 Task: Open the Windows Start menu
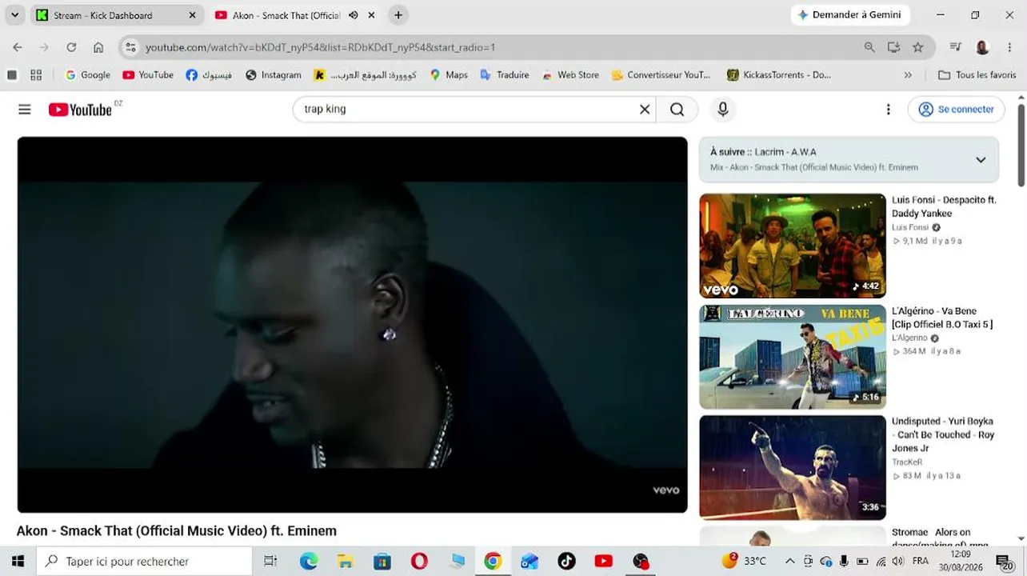[18, 561]
